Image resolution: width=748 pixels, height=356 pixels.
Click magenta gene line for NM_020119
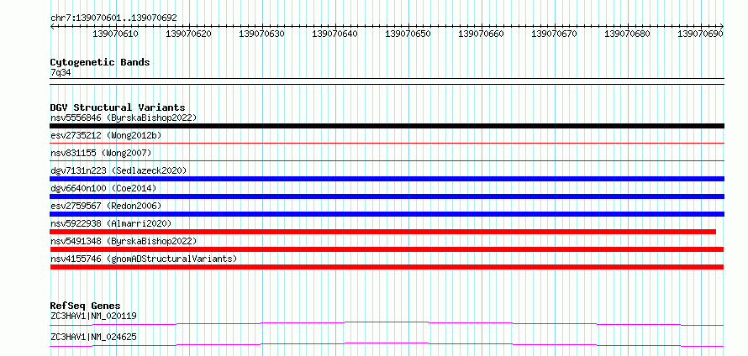tap(387, 323)
